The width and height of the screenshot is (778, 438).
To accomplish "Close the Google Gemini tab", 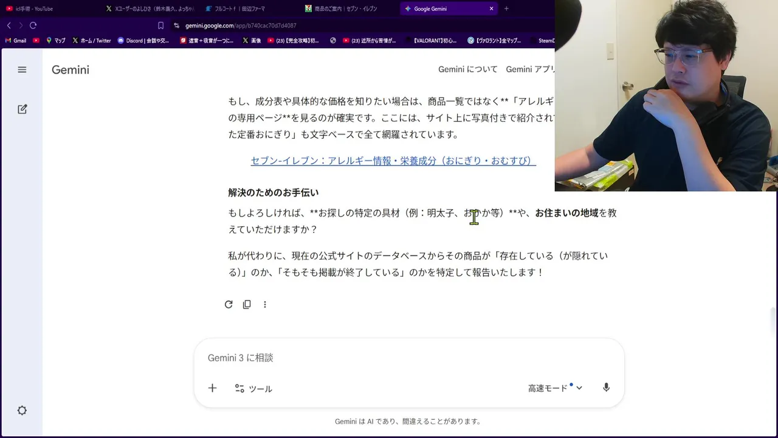I will [x=491, y=9].
